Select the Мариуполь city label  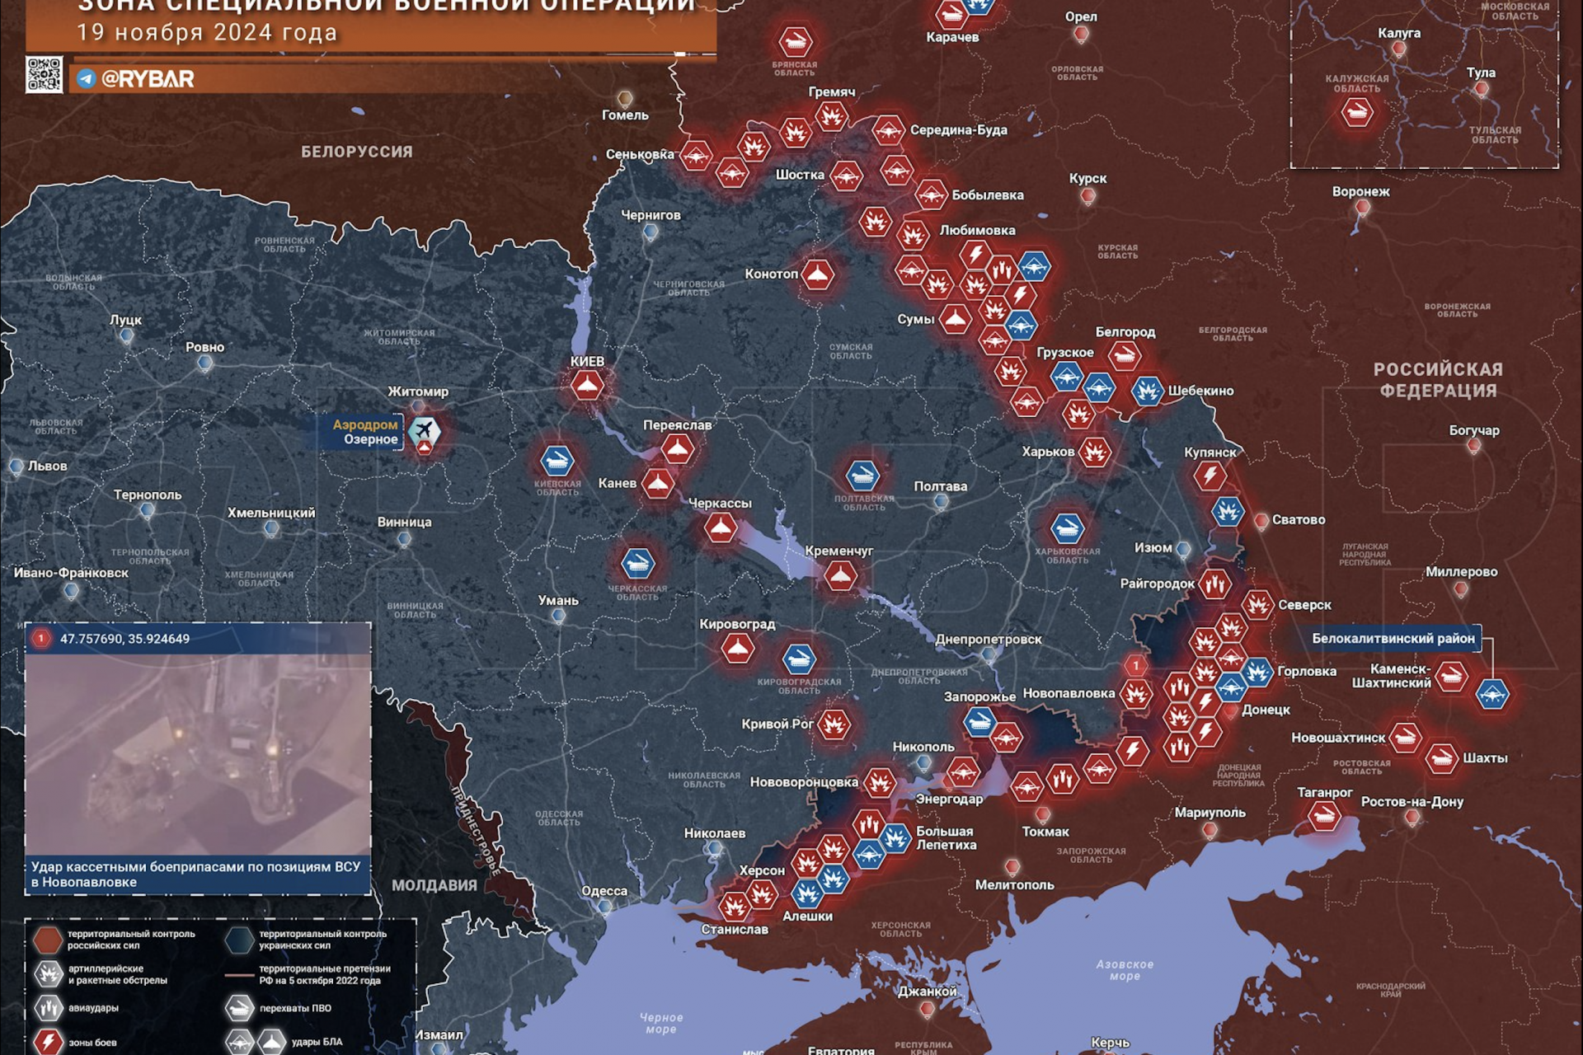pos(1210,813)
